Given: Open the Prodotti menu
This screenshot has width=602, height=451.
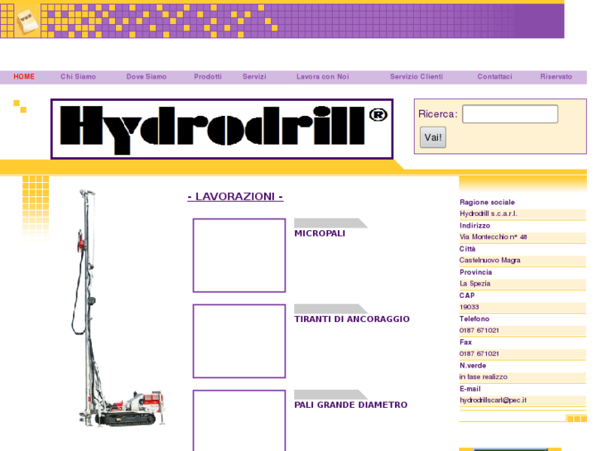Looking at the screenshot, I should coord(208,77).
